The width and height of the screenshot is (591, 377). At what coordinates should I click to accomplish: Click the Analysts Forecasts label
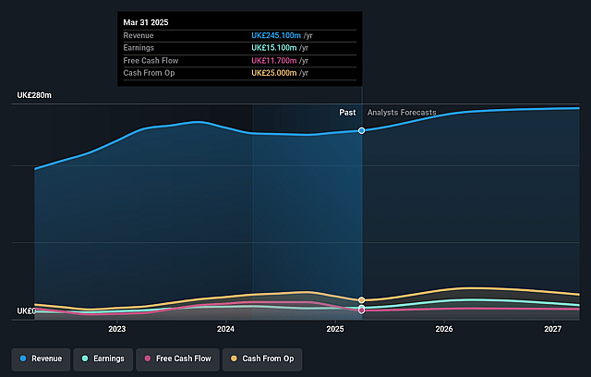pyautogui.click(x=402, y=113)
